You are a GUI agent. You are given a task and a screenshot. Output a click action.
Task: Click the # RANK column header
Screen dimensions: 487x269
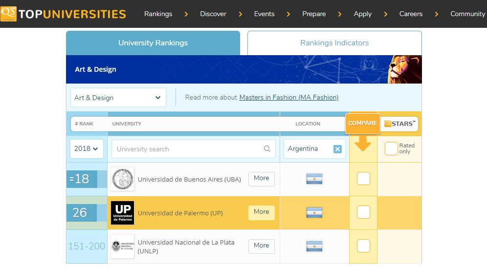pos(84,124)
